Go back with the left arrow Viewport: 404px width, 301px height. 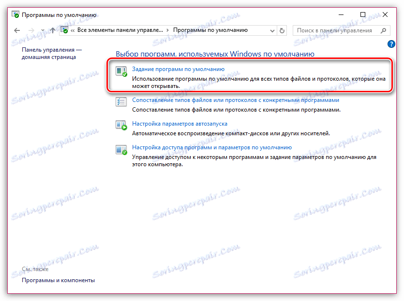[x=17, y=30]
